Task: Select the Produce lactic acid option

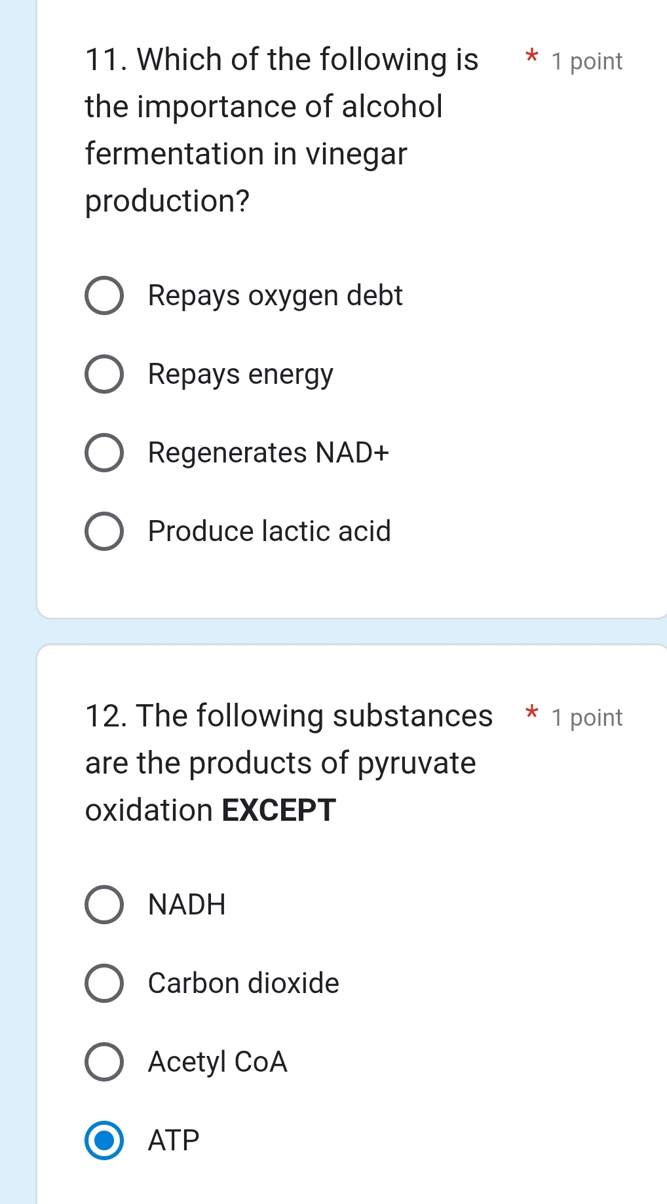Action: (104, 531)
